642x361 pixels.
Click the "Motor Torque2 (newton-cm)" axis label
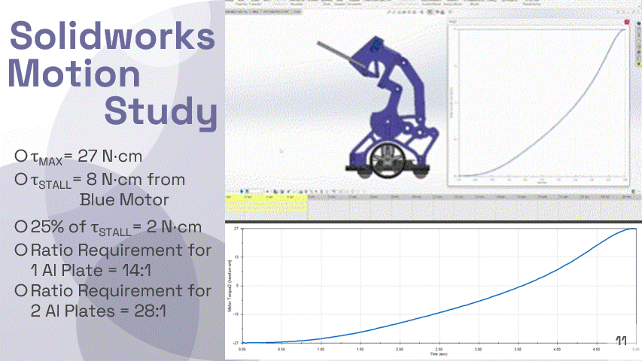(x=230, y=285)
